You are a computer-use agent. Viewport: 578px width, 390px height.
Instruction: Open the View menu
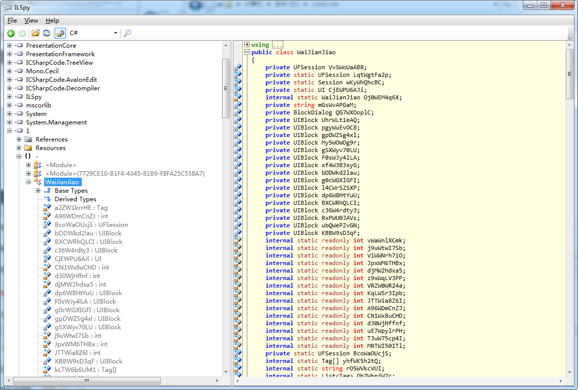pyautogui.click(x=31, y=21)
